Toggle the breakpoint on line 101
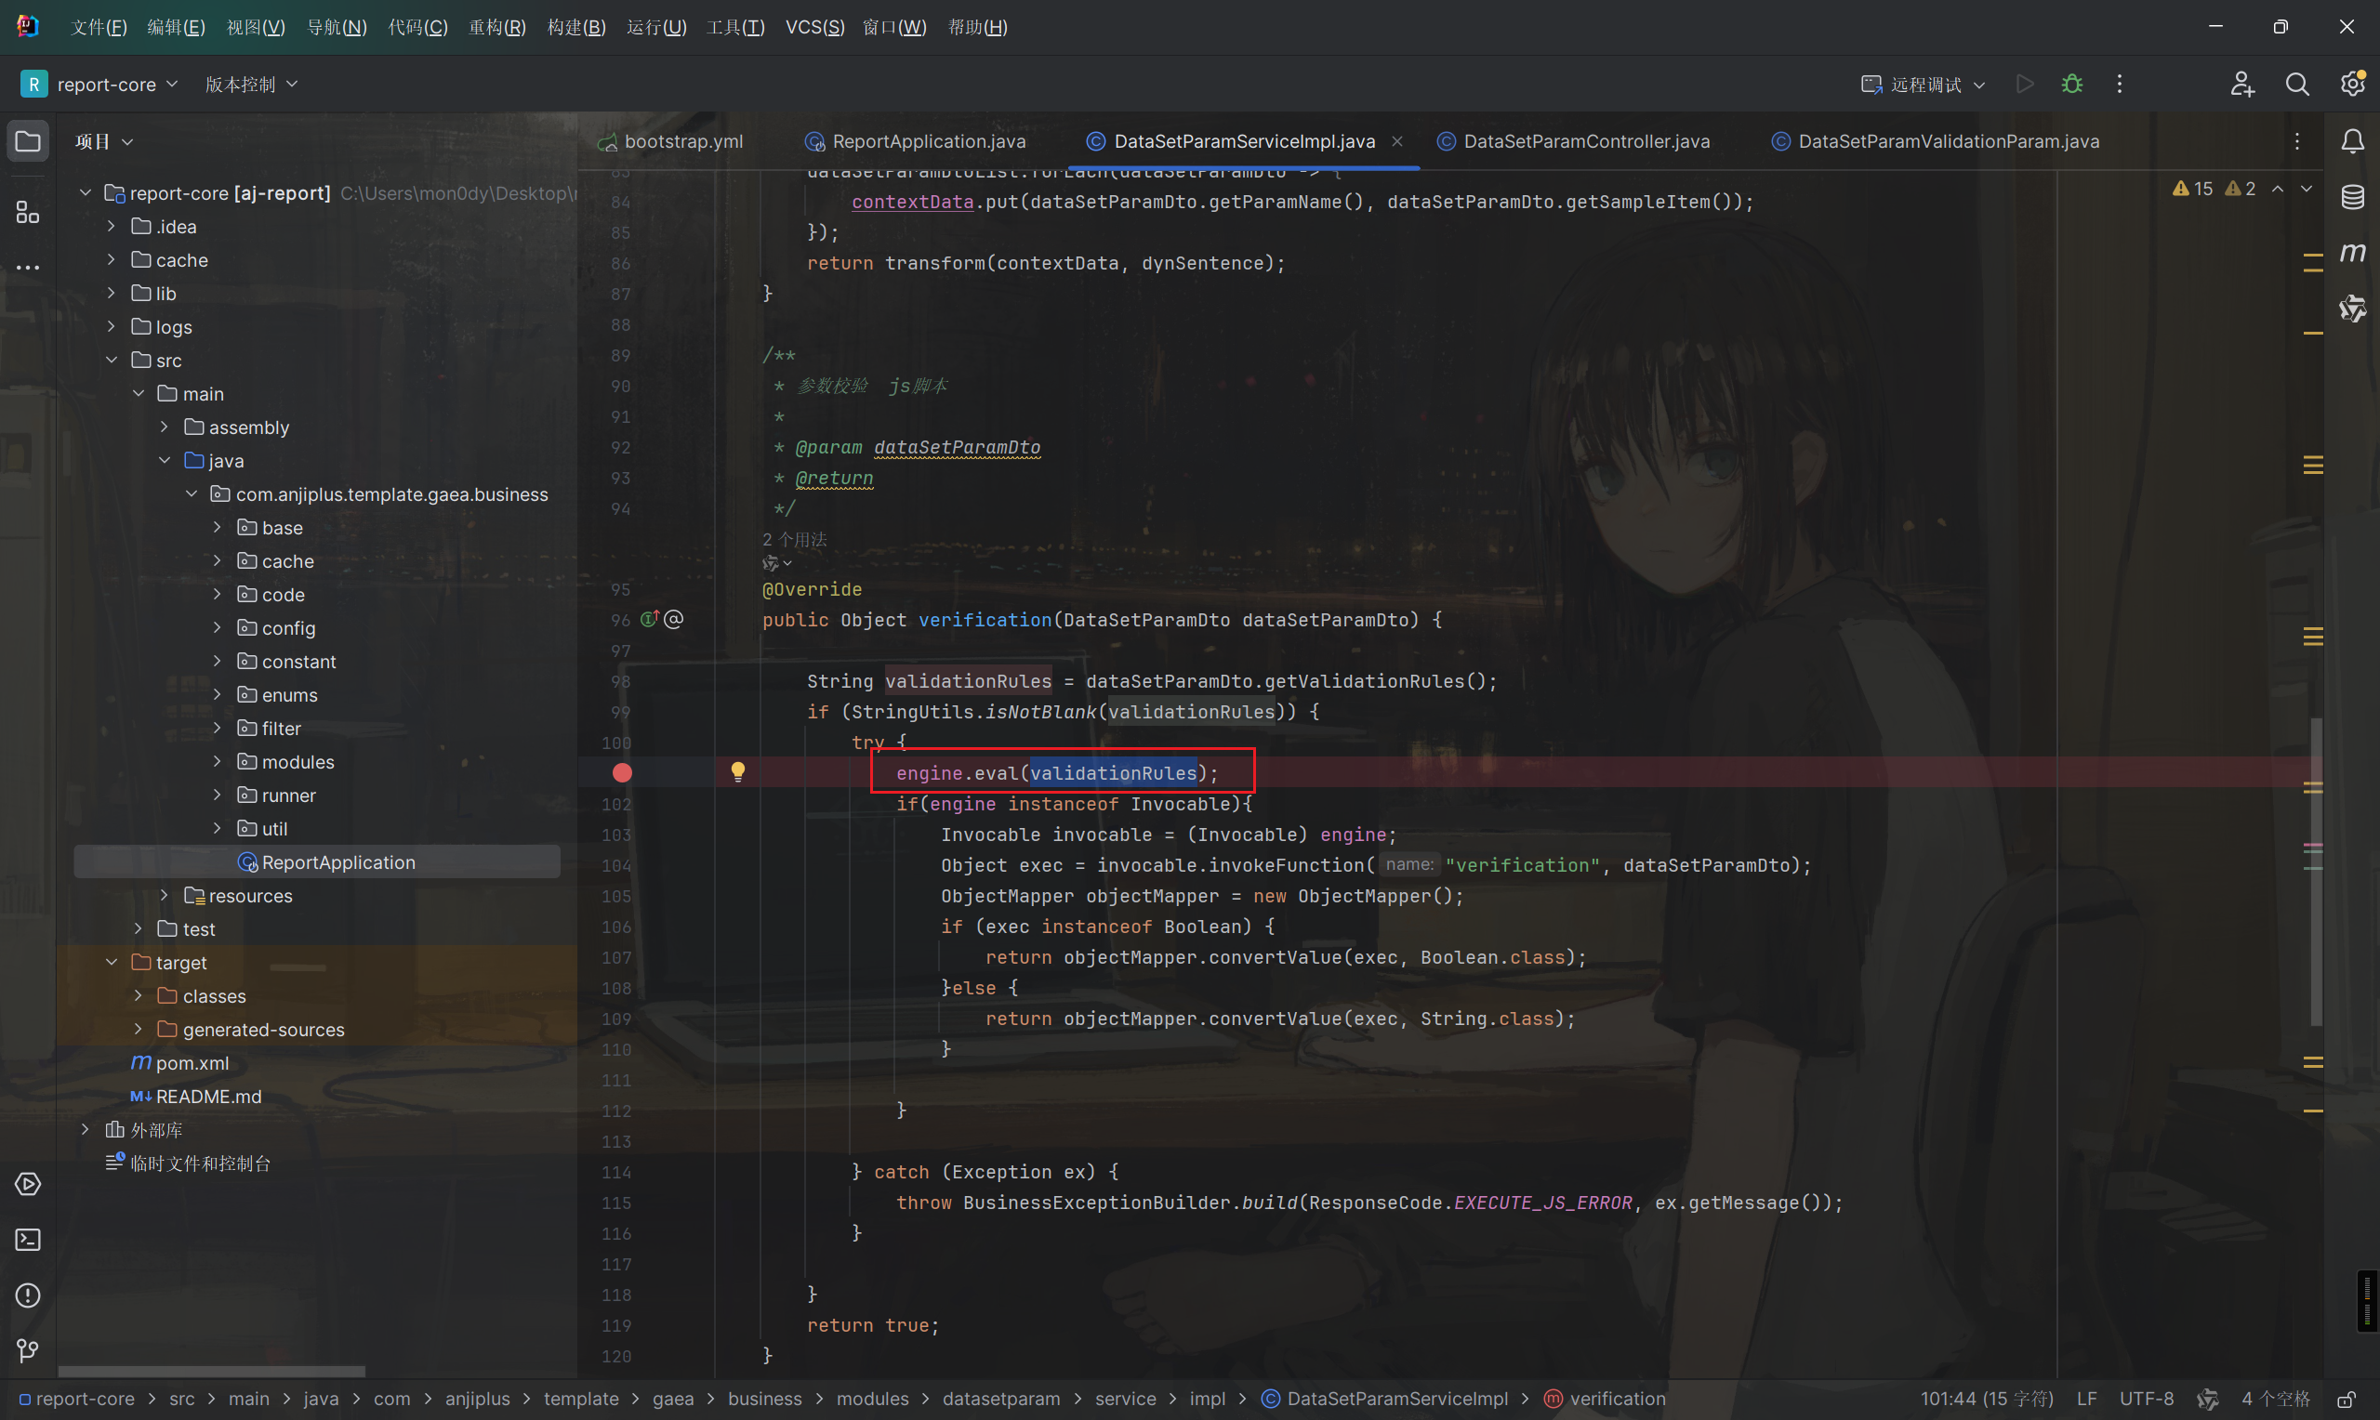 [x=622, y=772]
